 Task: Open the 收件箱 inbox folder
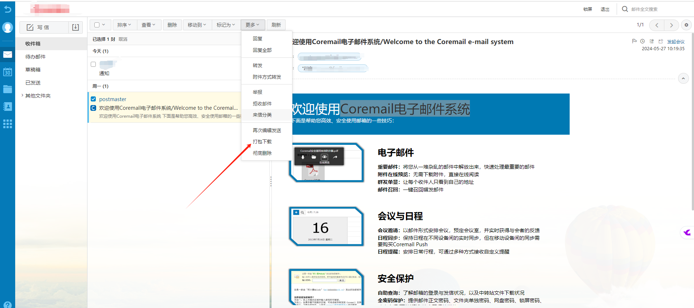[x=51, y=44]
